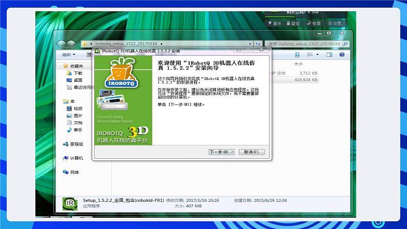
Task: Click the Explorer back navigation arrow
Action: (62, 44)
